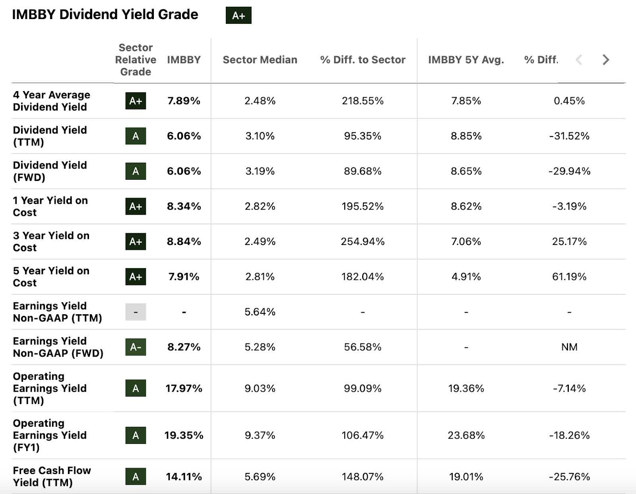Click the A+ grade badge beside the title
636x494 pixels.
(238, 16)
